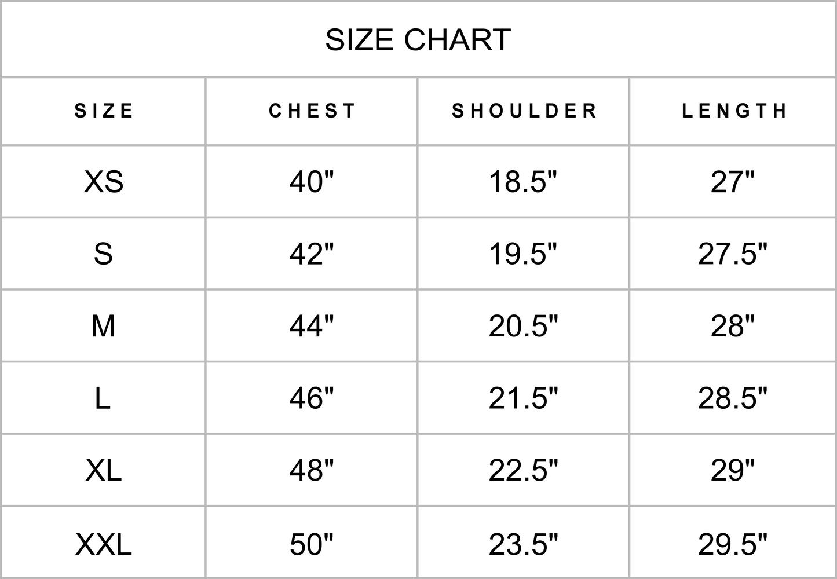The image size is (837, 579).
Task: Click the SHOULDER column header
Action: (x=524, y=111)
